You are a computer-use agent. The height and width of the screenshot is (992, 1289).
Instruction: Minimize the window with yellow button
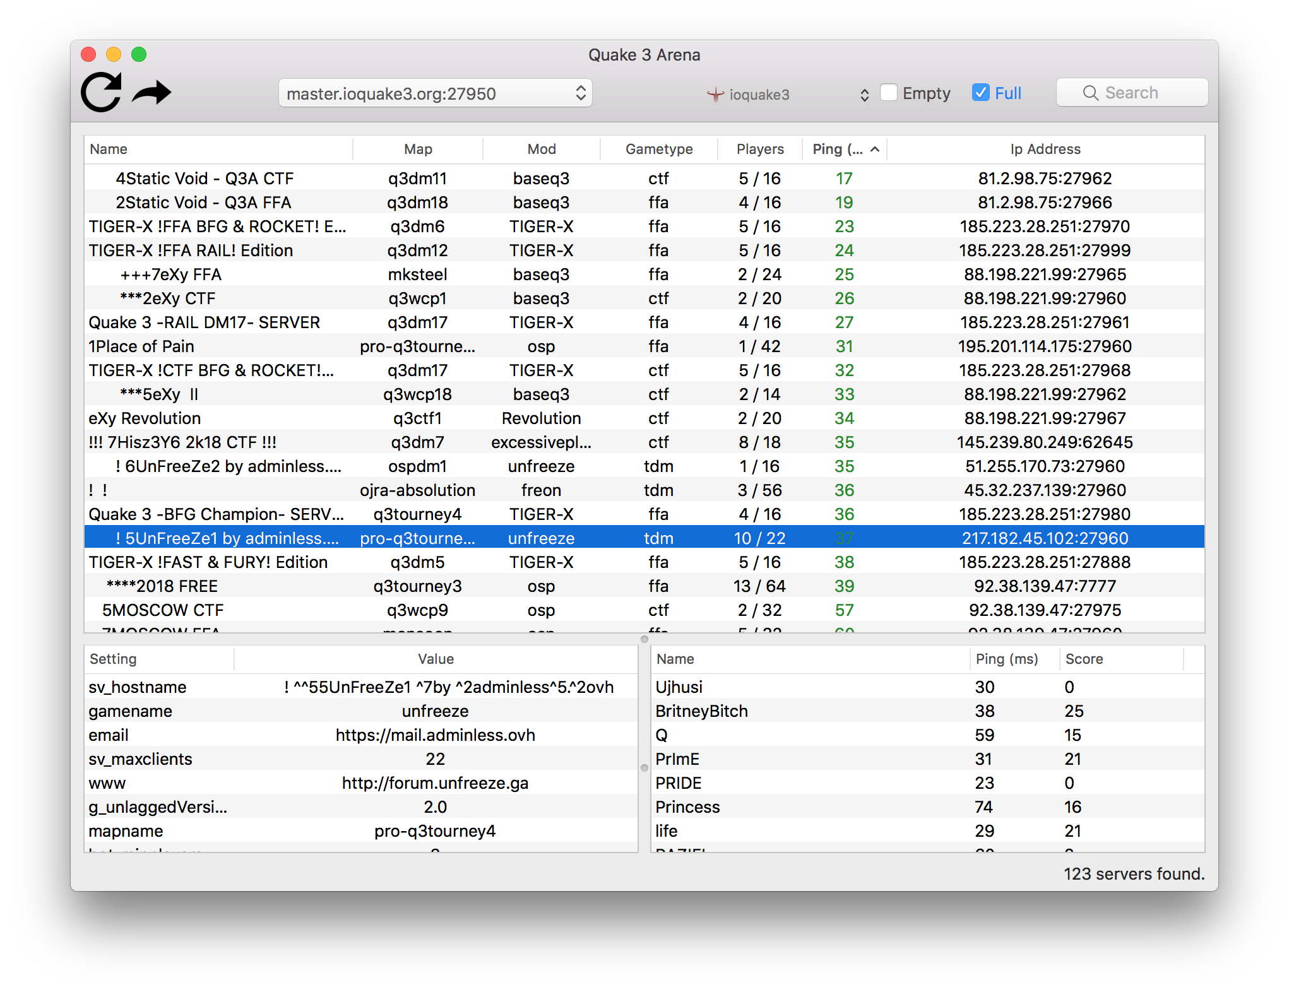coord(114,54)
